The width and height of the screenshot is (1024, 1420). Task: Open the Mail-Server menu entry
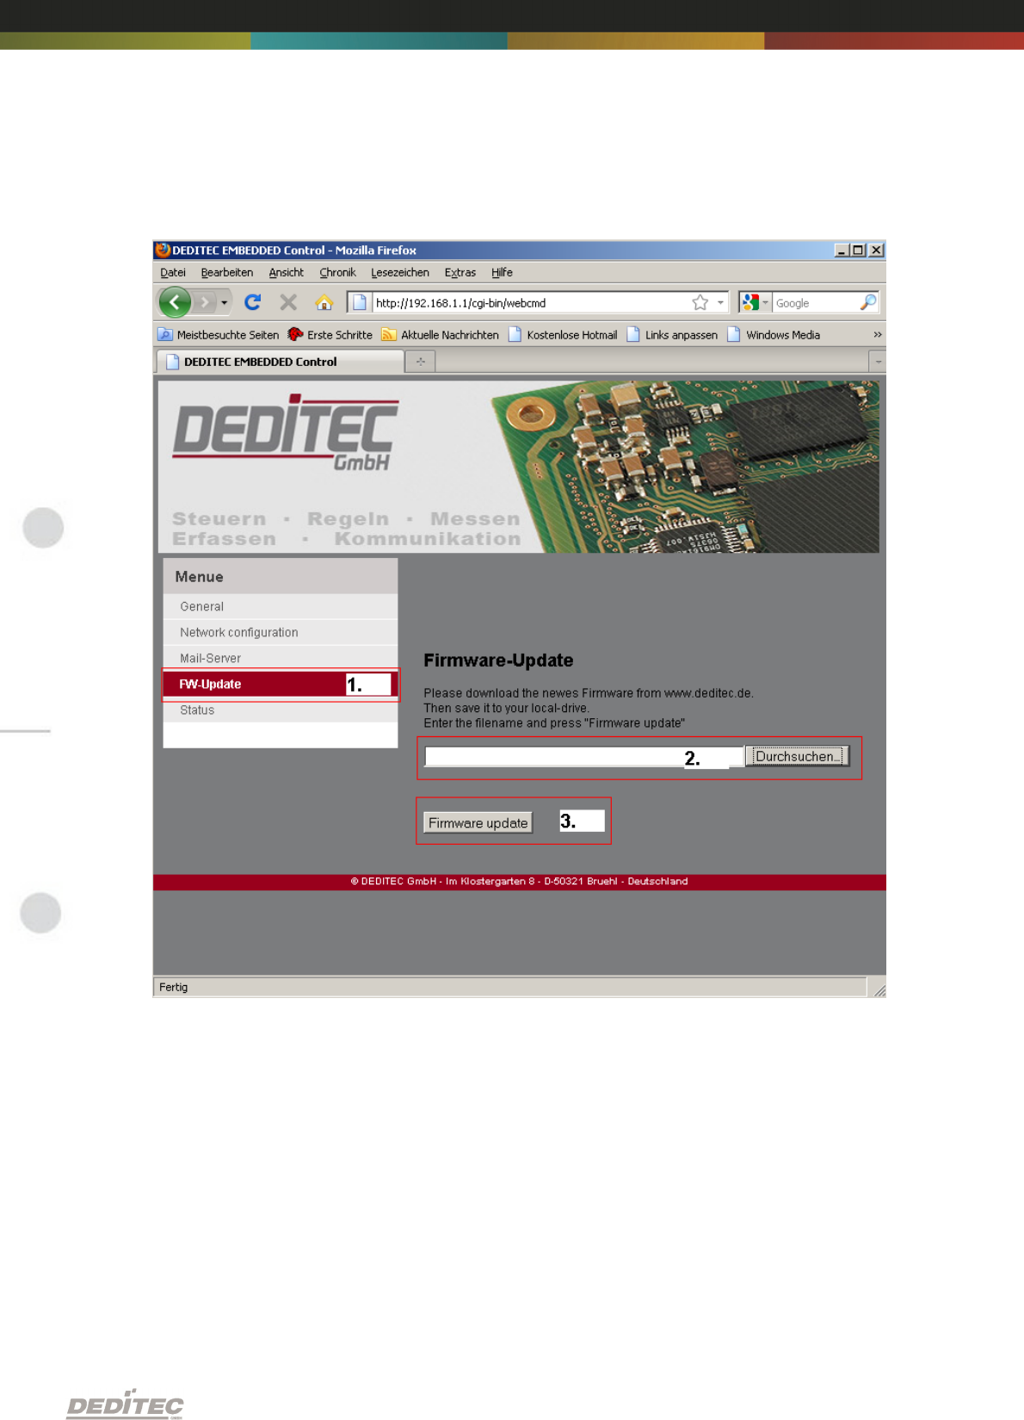(281, 658)
